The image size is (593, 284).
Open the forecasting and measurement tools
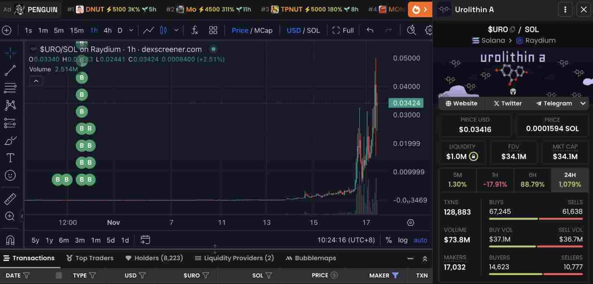pos(10,123)
